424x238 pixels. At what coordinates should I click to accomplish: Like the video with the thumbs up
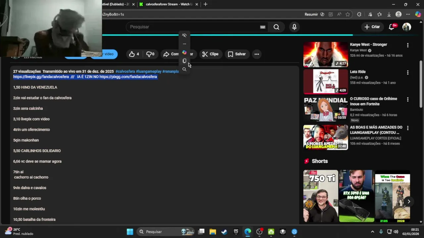pyautogui.click(x=134, y=54)
